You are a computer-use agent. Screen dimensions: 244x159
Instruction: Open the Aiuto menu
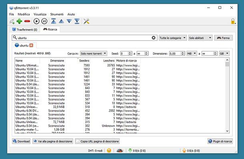coord(71,14)
